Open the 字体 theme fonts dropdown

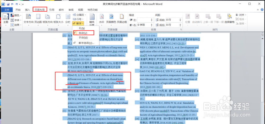(16, 20)
